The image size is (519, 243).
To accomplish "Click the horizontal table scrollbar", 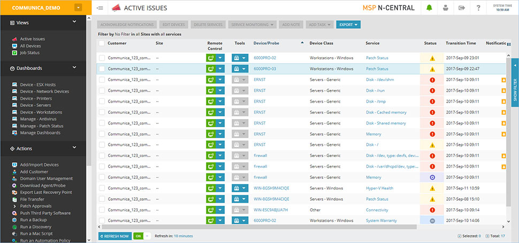I will point(259,227).
